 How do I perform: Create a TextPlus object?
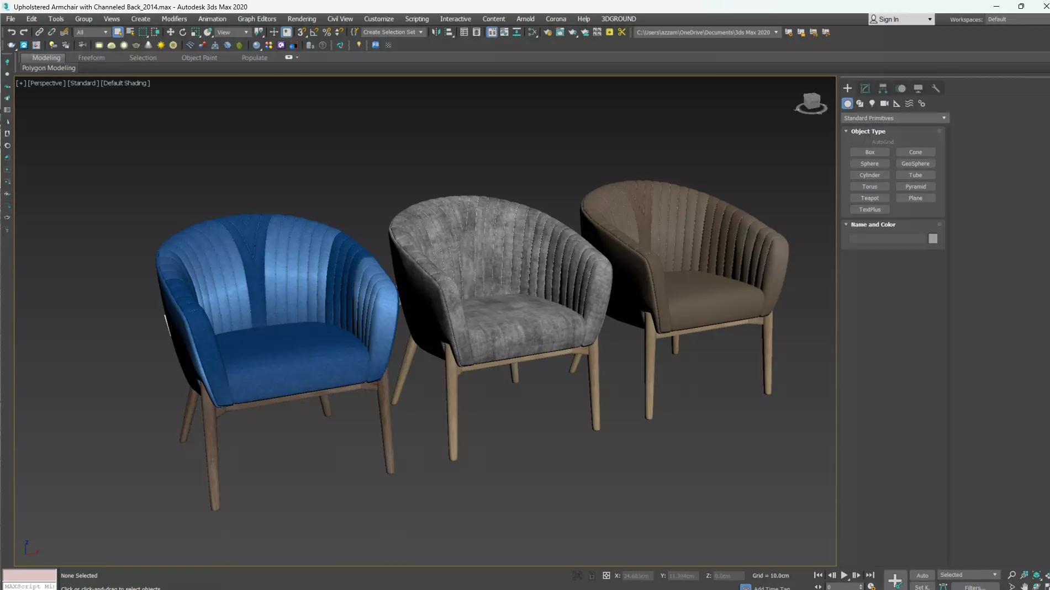point(870,210)
